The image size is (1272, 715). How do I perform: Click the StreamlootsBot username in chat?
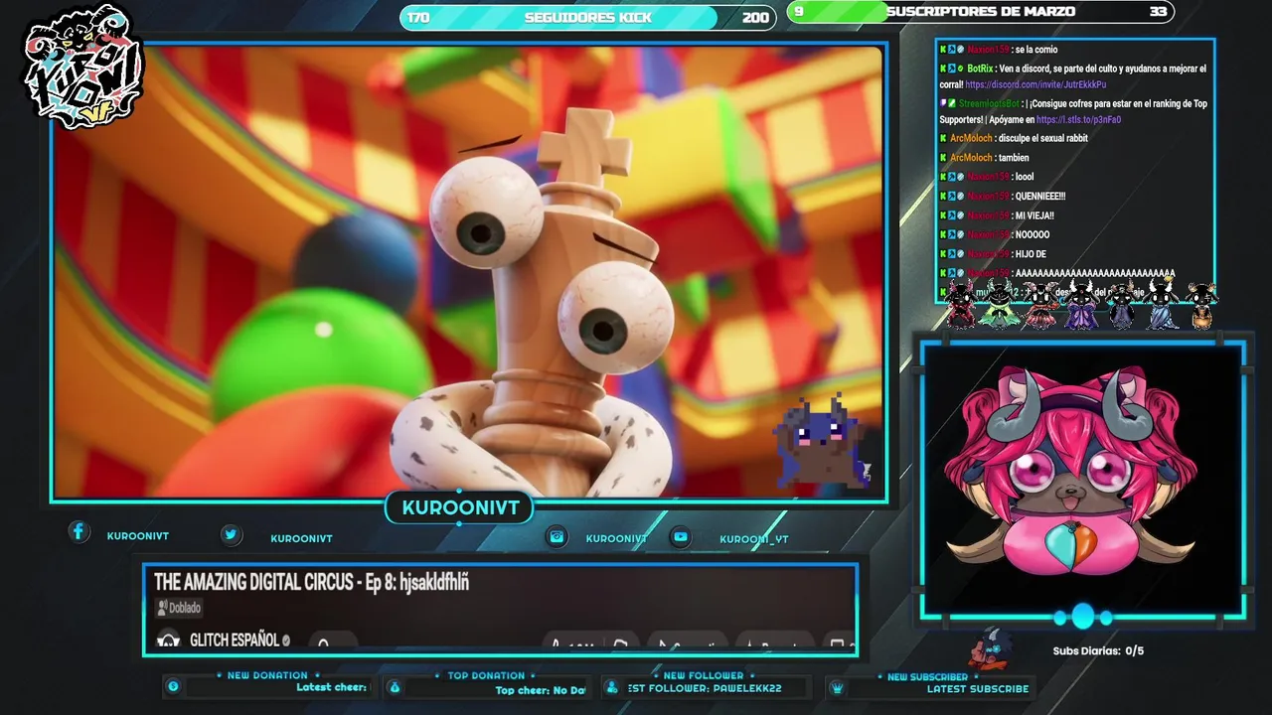click(x=989, y=103)
